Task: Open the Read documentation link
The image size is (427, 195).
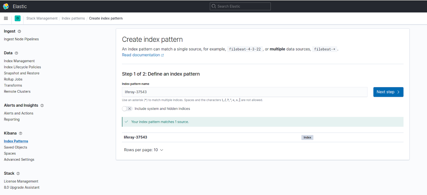Action: [x=141, y=55]
